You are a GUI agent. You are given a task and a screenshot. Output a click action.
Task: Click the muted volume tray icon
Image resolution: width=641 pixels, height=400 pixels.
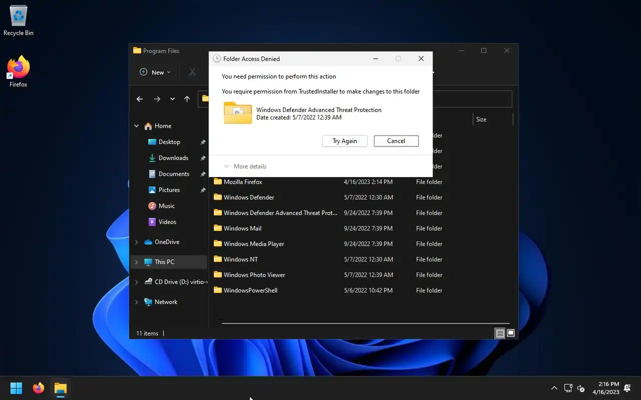[581, 388]
